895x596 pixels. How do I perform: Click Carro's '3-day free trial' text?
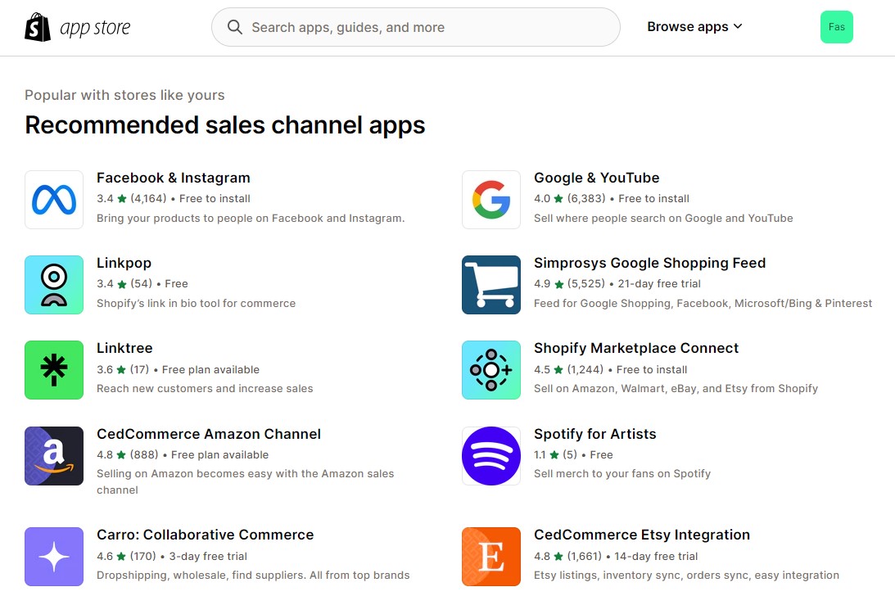tap(208, 556)
